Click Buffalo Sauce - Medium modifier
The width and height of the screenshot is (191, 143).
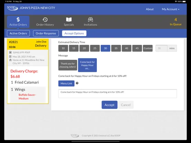(x=27, y=97)
